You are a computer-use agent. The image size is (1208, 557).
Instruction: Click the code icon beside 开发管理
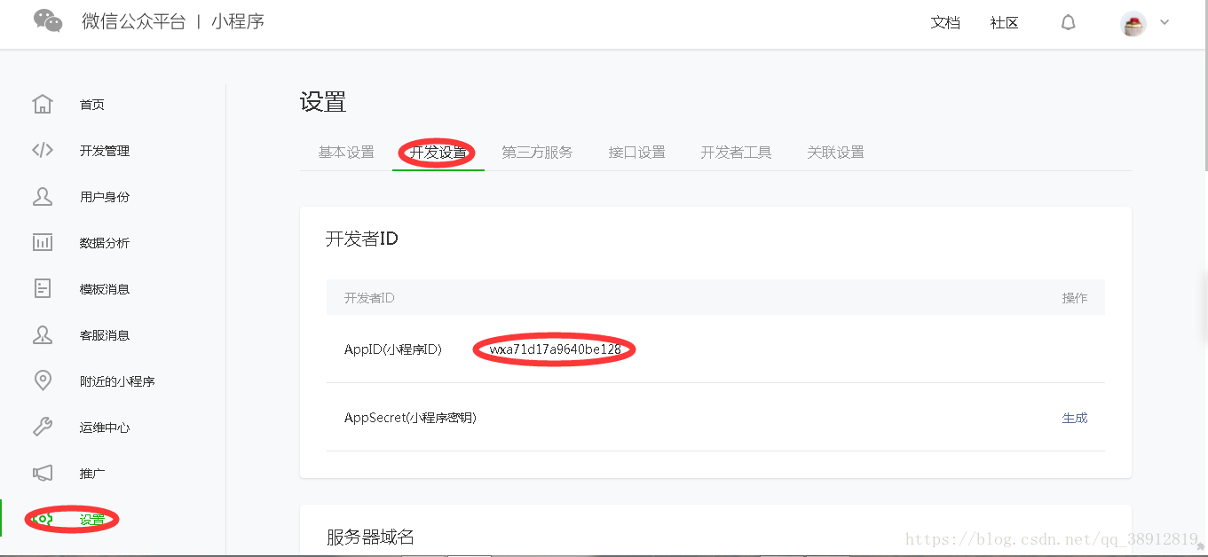43,150
